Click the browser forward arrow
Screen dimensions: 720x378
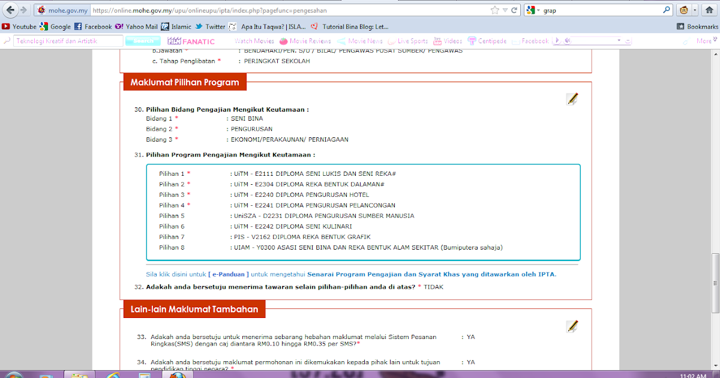[x=24, y=10]
